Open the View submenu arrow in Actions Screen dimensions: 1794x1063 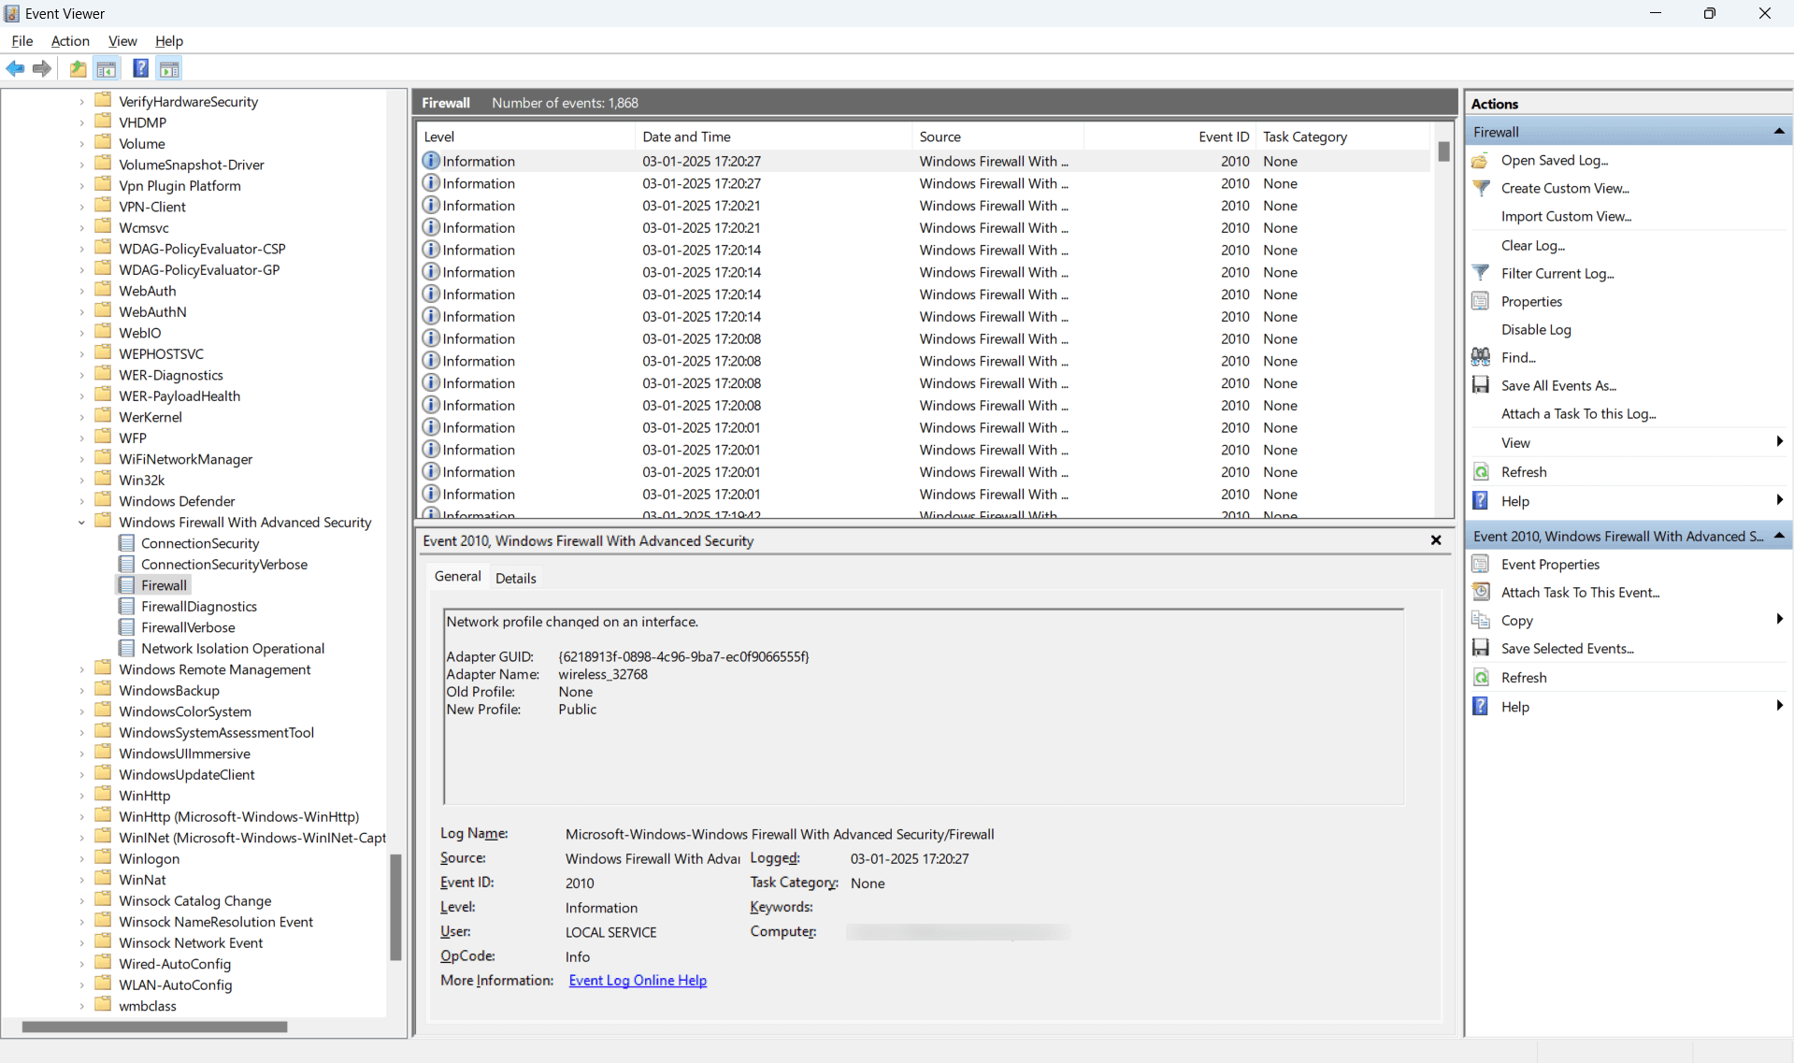pyautogui.click(x=1779, y=441)
